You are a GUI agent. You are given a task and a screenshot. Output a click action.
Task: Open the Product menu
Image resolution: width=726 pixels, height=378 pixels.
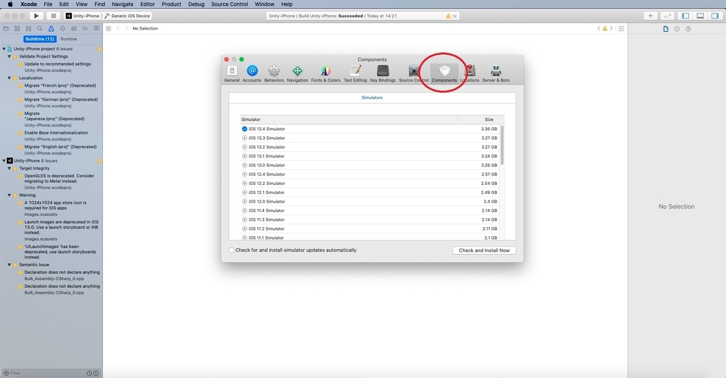click(171, 4)
